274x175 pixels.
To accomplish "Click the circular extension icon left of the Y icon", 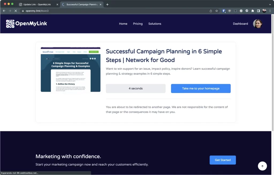I will tap(230, 11).
